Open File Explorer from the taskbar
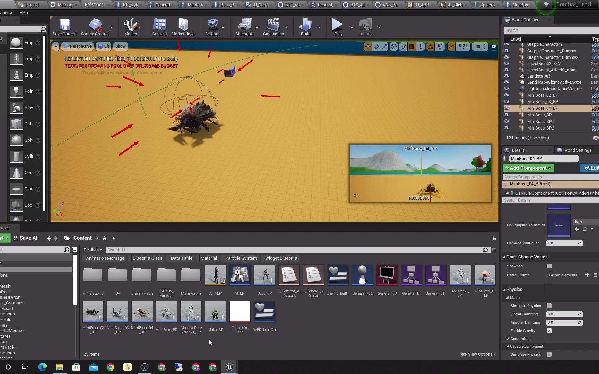Image resolution: width=599 pixels, height=374 pixels. [59, 367]
